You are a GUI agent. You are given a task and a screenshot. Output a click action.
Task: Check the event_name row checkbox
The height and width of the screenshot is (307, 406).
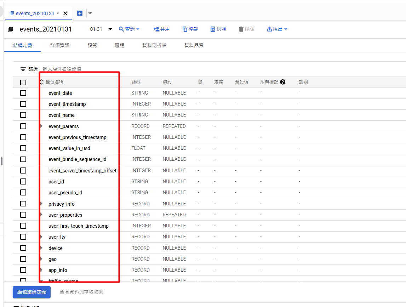23,115
